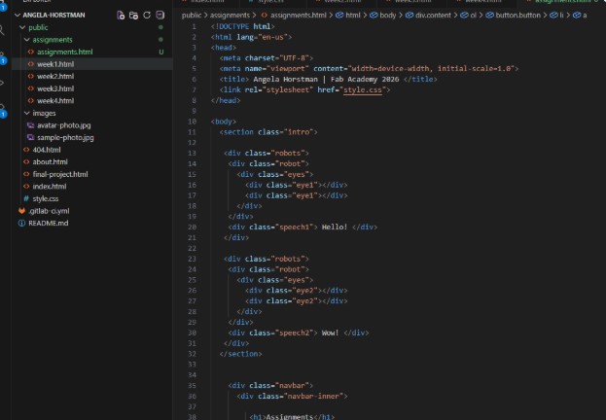Click the "en-us" lang value on line 2

point(272,37)
